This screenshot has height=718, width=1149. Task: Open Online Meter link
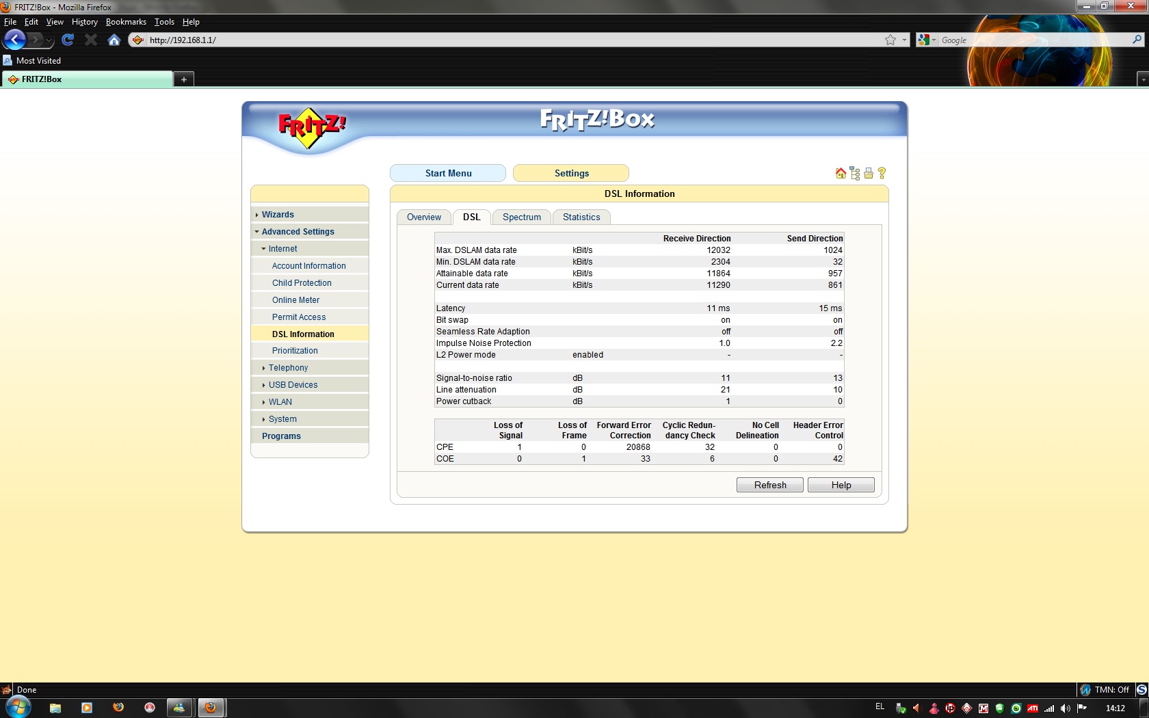pos(296,300)
